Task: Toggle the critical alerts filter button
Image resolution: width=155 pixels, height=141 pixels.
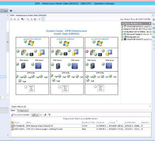Action: pyautogui.click(x=34, y=115)
